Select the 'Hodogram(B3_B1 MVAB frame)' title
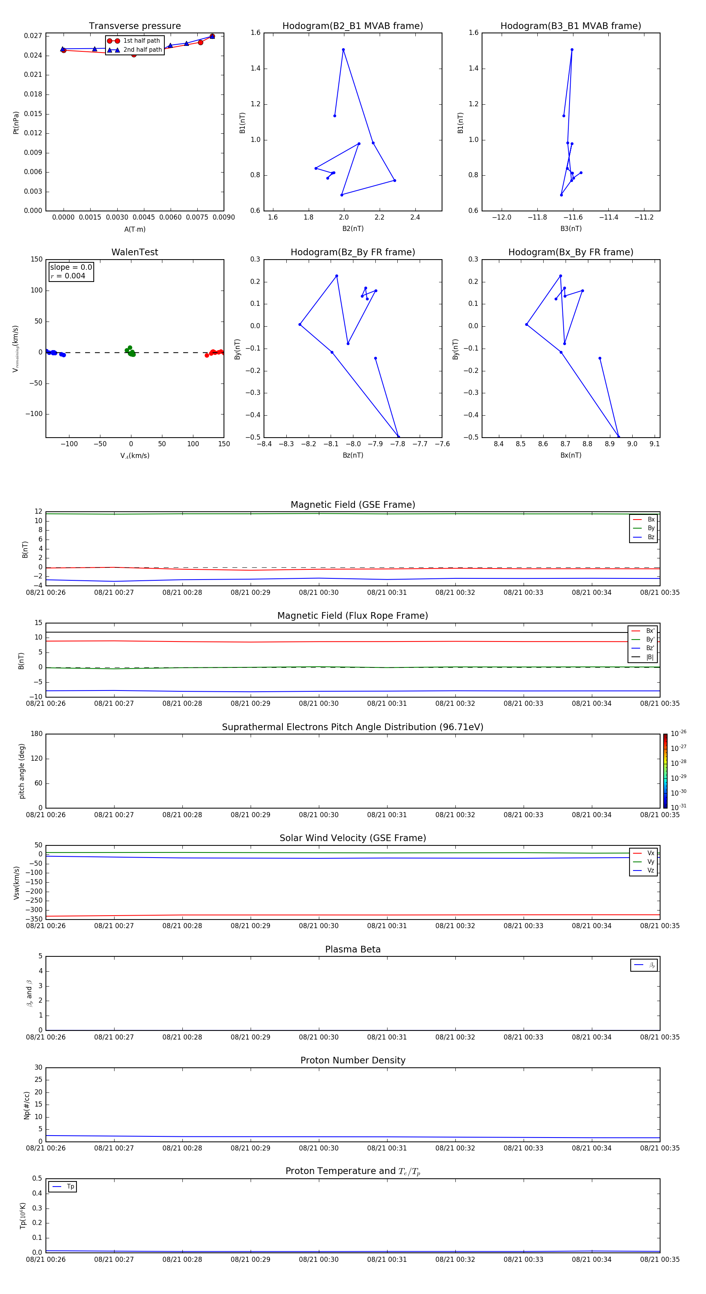The width and height of the screenshot is (706, 1294). coord(571,26)
